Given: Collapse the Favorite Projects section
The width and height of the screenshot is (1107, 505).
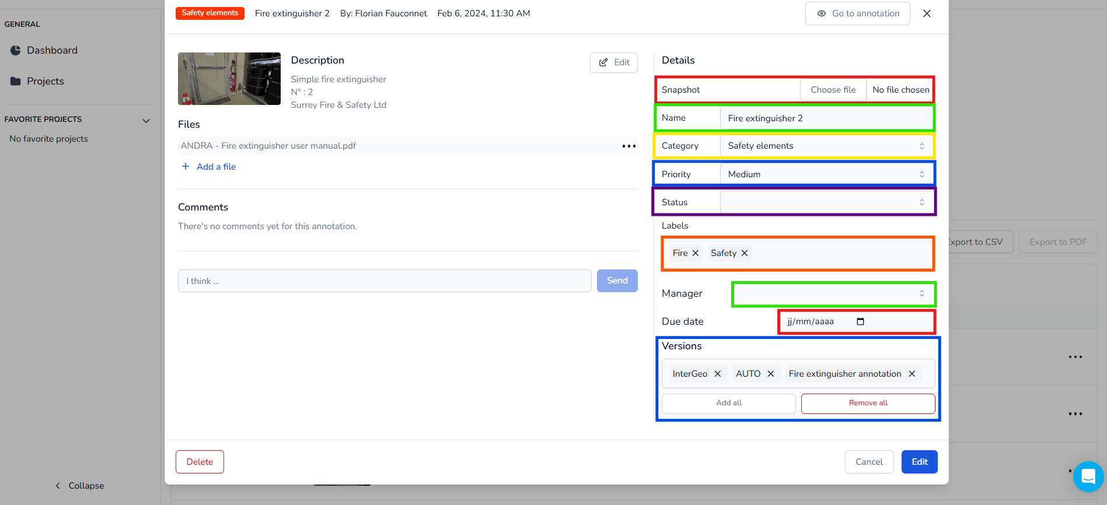Looking at the screenshot, I should (x=146, y=120).
